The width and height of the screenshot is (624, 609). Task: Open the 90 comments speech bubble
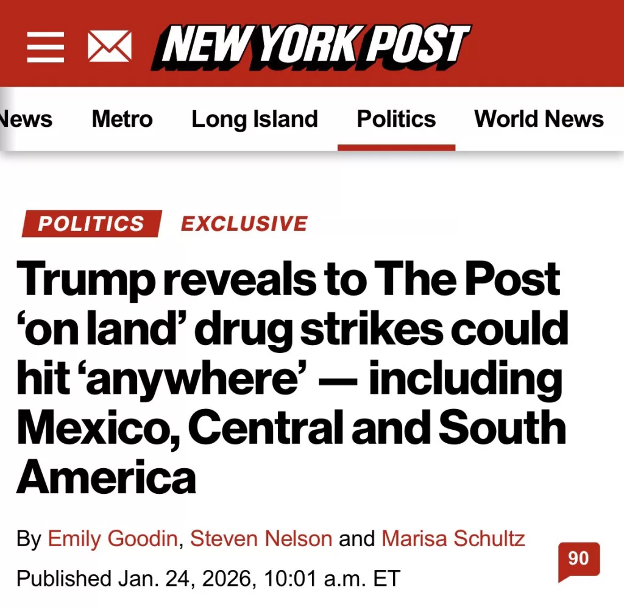tap(578, 560)
